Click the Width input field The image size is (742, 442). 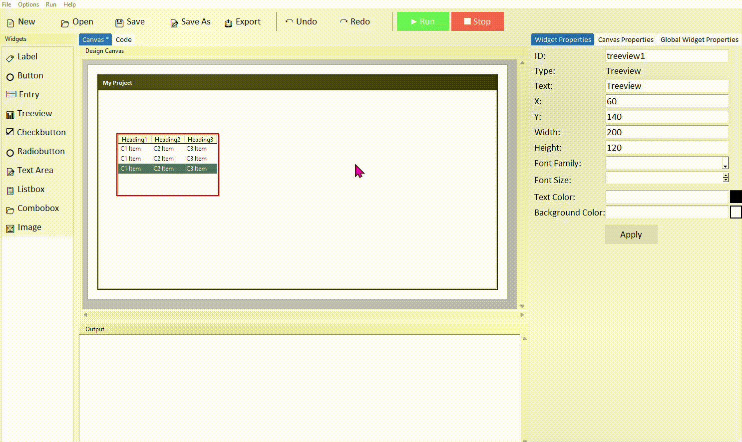667,132
